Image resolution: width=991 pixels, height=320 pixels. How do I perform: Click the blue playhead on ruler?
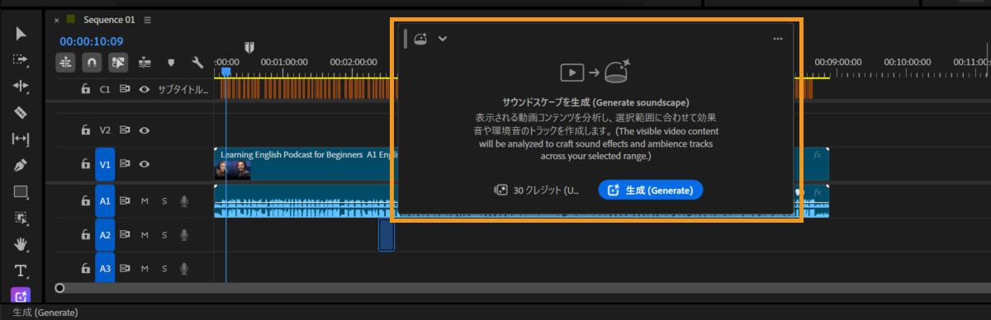[x=226, y=73]
